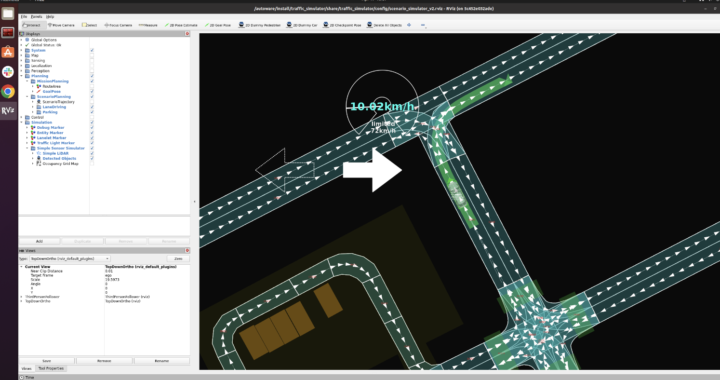
Task: Choose the Select tool in toolbar
Action: point(89,25)
